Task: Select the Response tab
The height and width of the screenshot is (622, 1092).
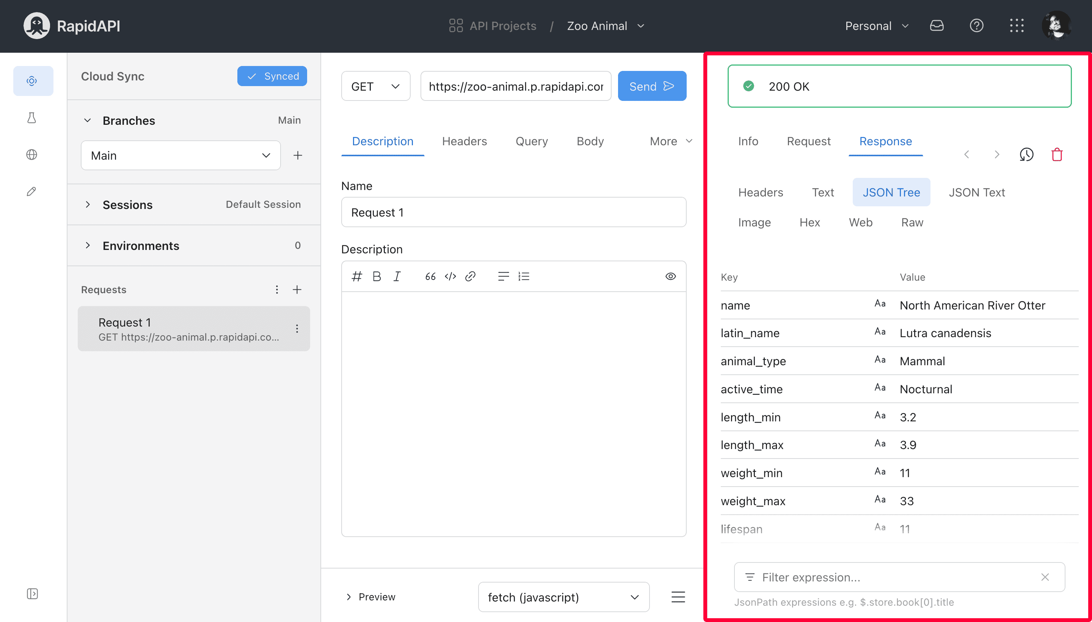Action: (x=886, y=141)
